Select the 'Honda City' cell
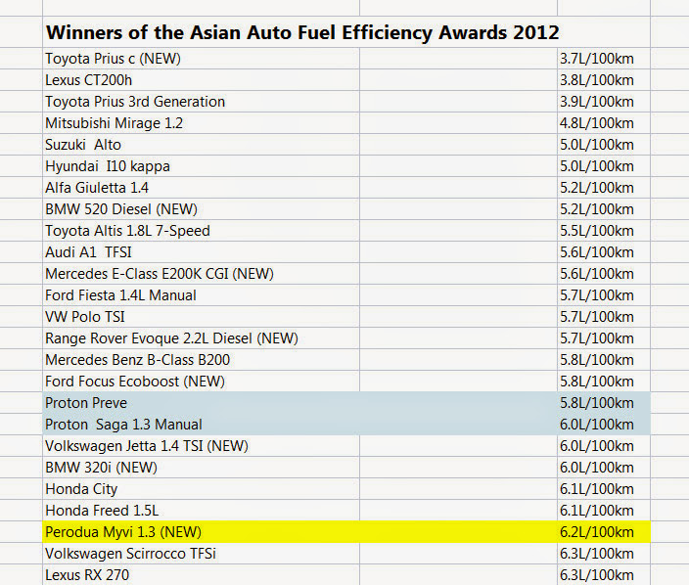The width and height of the screenshot is (689, 585). [202, 489]
